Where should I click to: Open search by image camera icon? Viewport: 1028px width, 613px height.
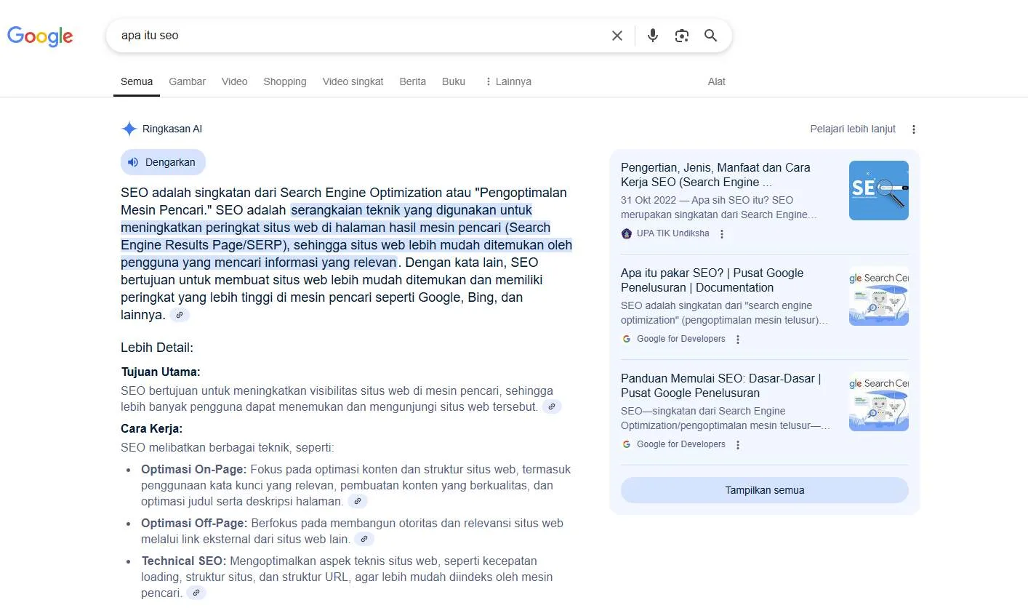[682, 36]
